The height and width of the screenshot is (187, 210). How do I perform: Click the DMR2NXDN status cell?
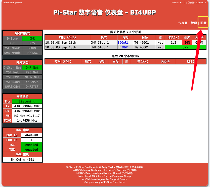13,87
